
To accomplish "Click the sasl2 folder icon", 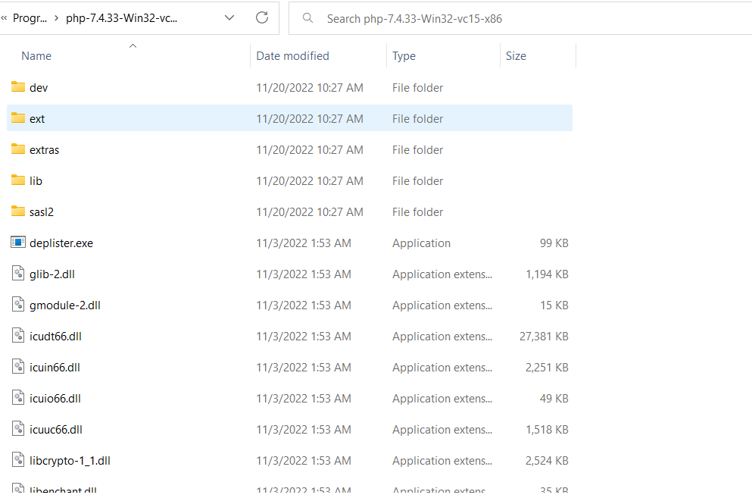I will coord(18,211).
